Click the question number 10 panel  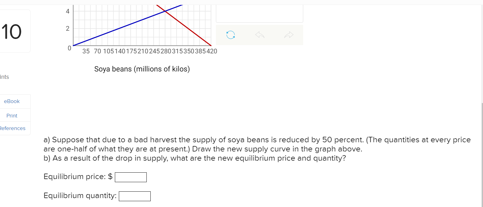point(12,31)
